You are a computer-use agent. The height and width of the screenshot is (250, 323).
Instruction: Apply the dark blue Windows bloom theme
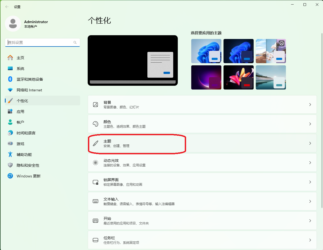pos(239,51)
